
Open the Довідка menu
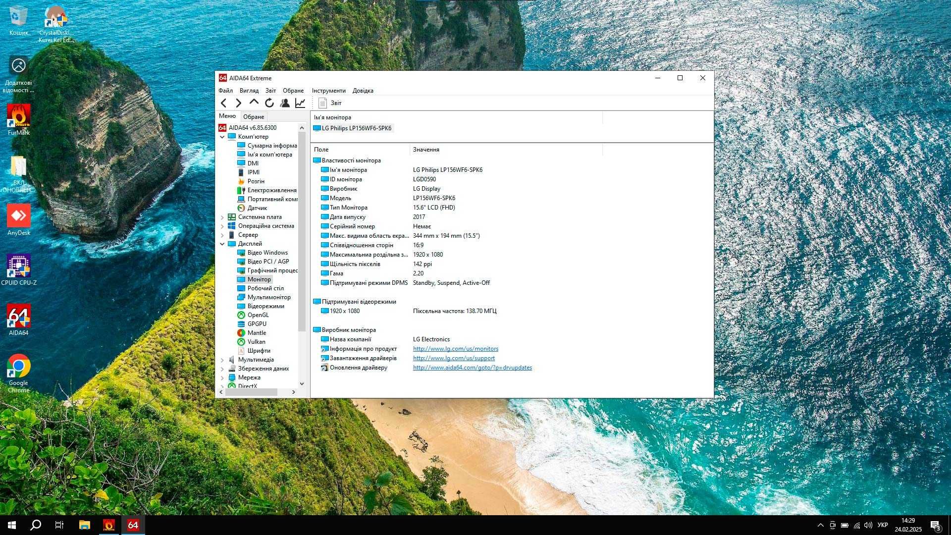pyautogui.click(x=363, y=91)
